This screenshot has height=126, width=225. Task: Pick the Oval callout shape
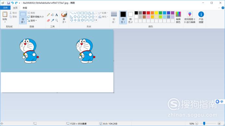coord(89,20)
